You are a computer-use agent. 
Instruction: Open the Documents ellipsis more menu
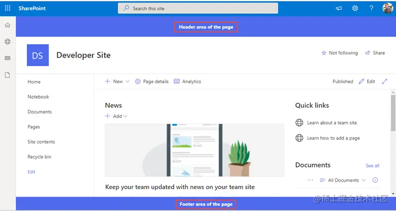click(310, 180)
